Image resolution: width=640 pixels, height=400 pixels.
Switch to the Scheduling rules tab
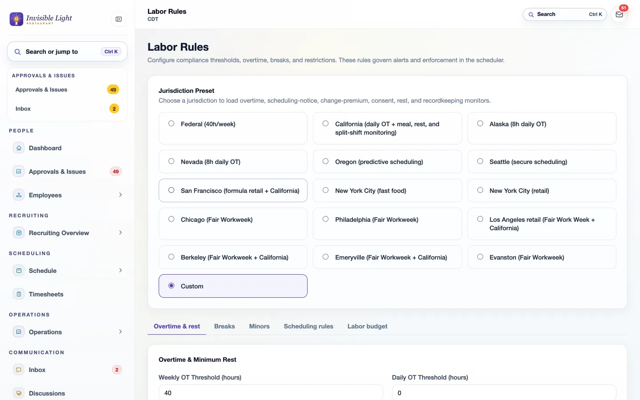click(308, 326)
